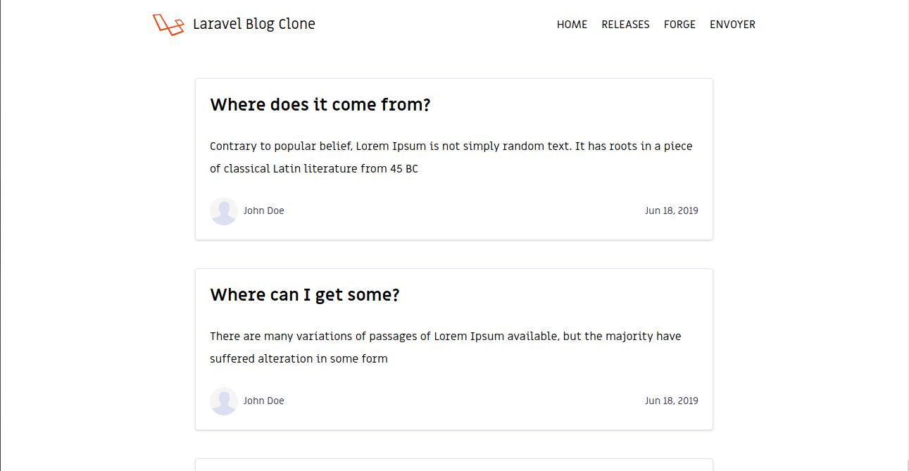Select the first blog post card
The width and height of the screenshot is (909, 471).
click(x=454, y=159)
